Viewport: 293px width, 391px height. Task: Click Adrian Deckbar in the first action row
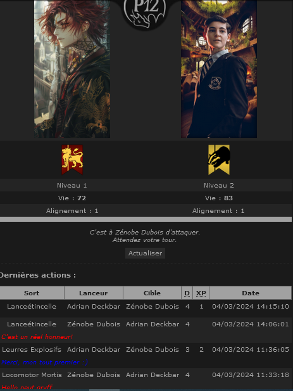(94, 306)
